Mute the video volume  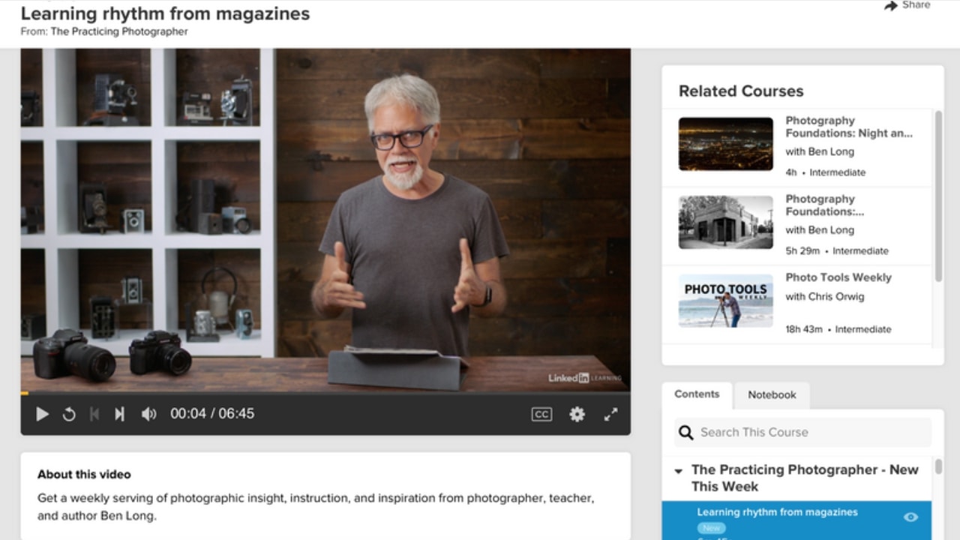(149, 414)
